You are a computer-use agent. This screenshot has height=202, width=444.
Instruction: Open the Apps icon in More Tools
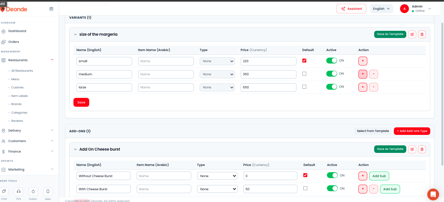click(x=48, y=192)
